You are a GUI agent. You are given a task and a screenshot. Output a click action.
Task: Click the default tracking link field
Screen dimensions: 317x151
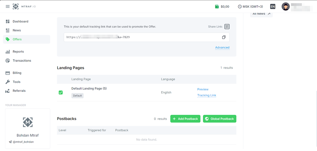click(142, 37)
